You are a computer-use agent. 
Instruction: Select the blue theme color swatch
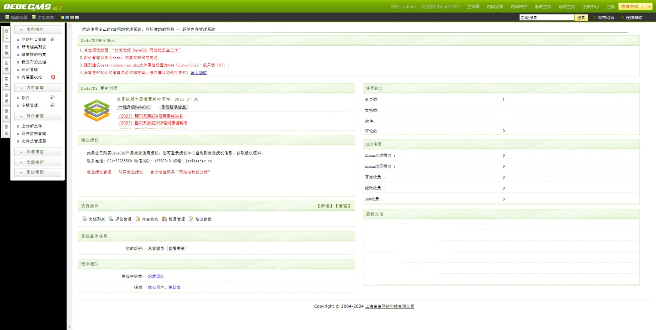(67, 18)
